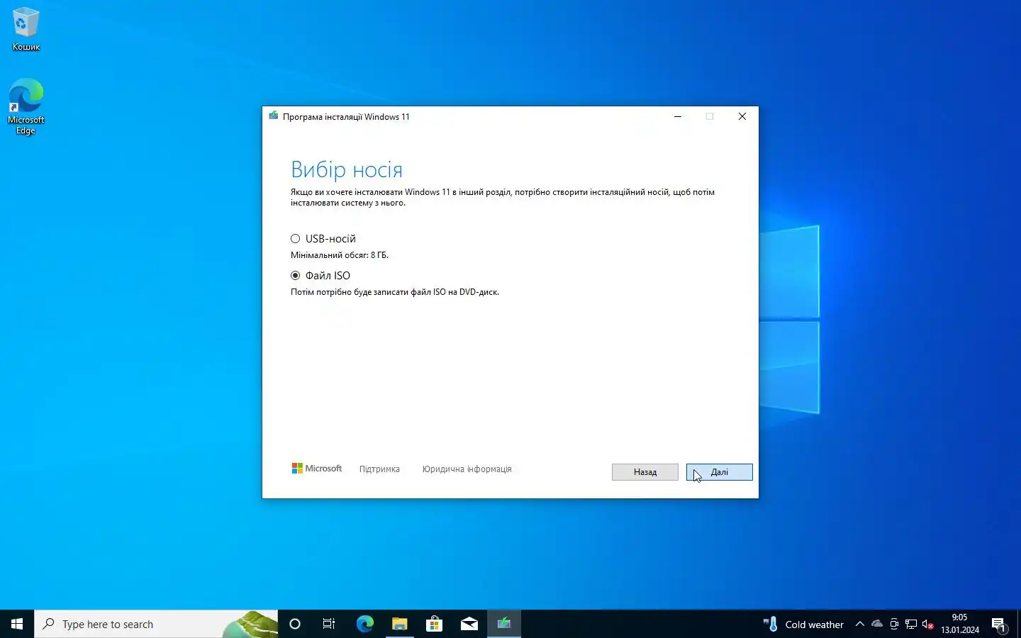Screen dimensions: 1021x638
Task: Click the Meet Now tray icon
Action: [x=894, y=624]
